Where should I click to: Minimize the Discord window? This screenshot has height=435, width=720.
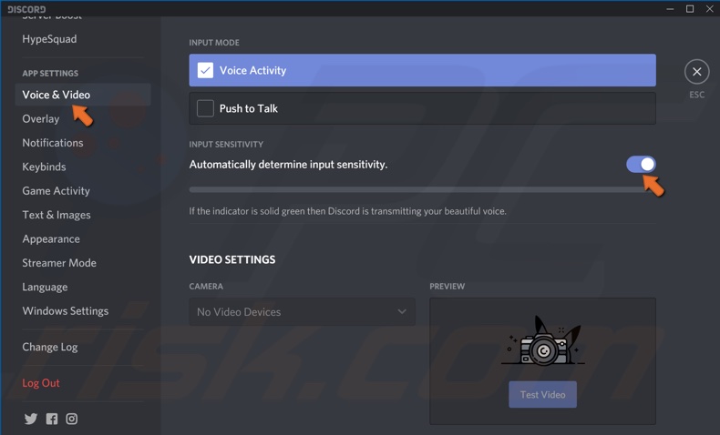point(670,9)
